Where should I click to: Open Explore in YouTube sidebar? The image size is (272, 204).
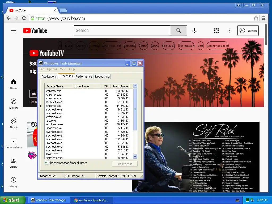(14, 104)
